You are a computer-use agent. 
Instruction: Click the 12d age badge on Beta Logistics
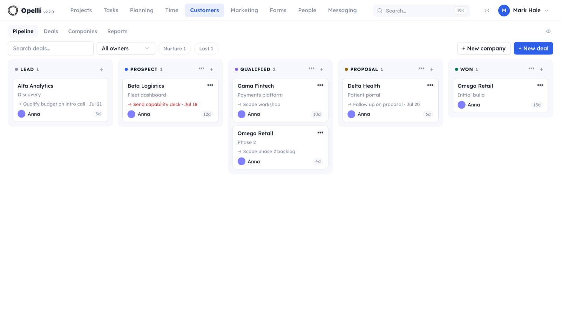pyautogui.click(x=207, y=114)
